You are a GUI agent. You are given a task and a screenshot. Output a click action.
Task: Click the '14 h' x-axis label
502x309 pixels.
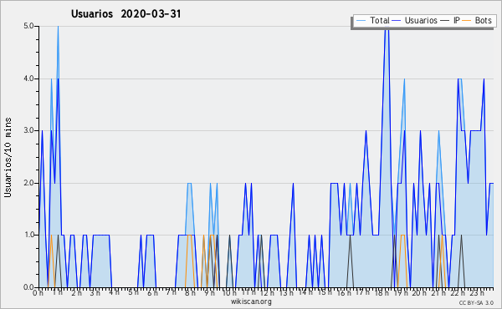tap(305, 292)
